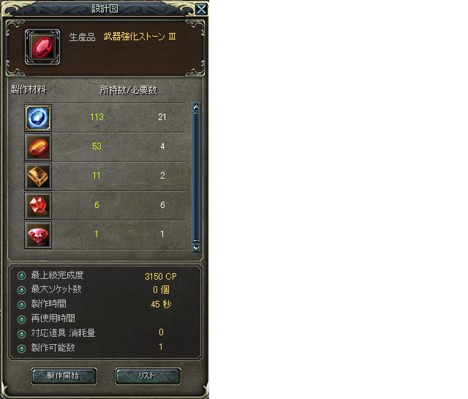The height and width of the screenshot is (399, 468).
Task: Click the materials list scroll-down arrow
Action: tap(196, 247)
